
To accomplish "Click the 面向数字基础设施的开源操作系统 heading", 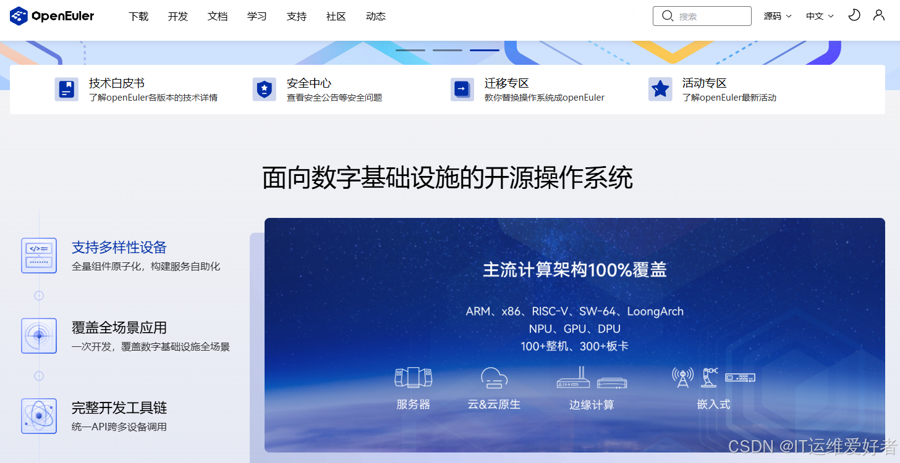I will pos(448,178).
